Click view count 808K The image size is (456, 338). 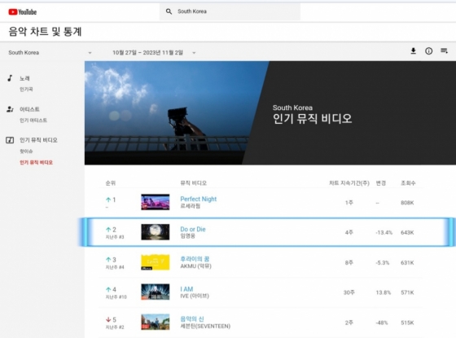(407, 203)
